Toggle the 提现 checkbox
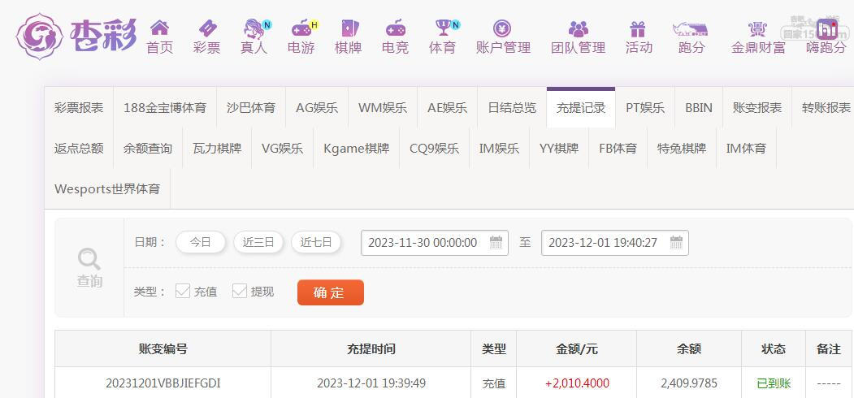 coord(240,291)
